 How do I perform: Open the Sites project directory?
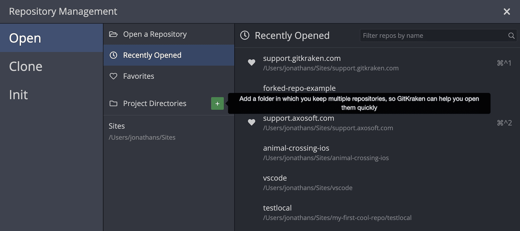tap(142, 131)
